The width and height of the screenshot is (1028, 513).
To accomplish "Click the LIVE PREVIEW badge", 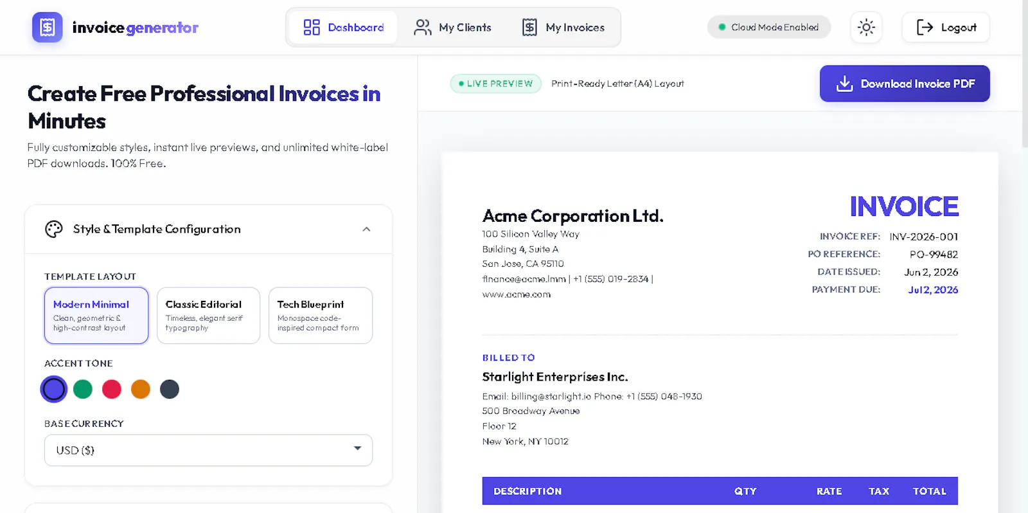I will (495, 84).
